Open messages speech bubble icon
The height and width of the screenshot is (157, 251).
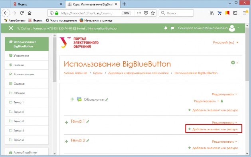172,28
